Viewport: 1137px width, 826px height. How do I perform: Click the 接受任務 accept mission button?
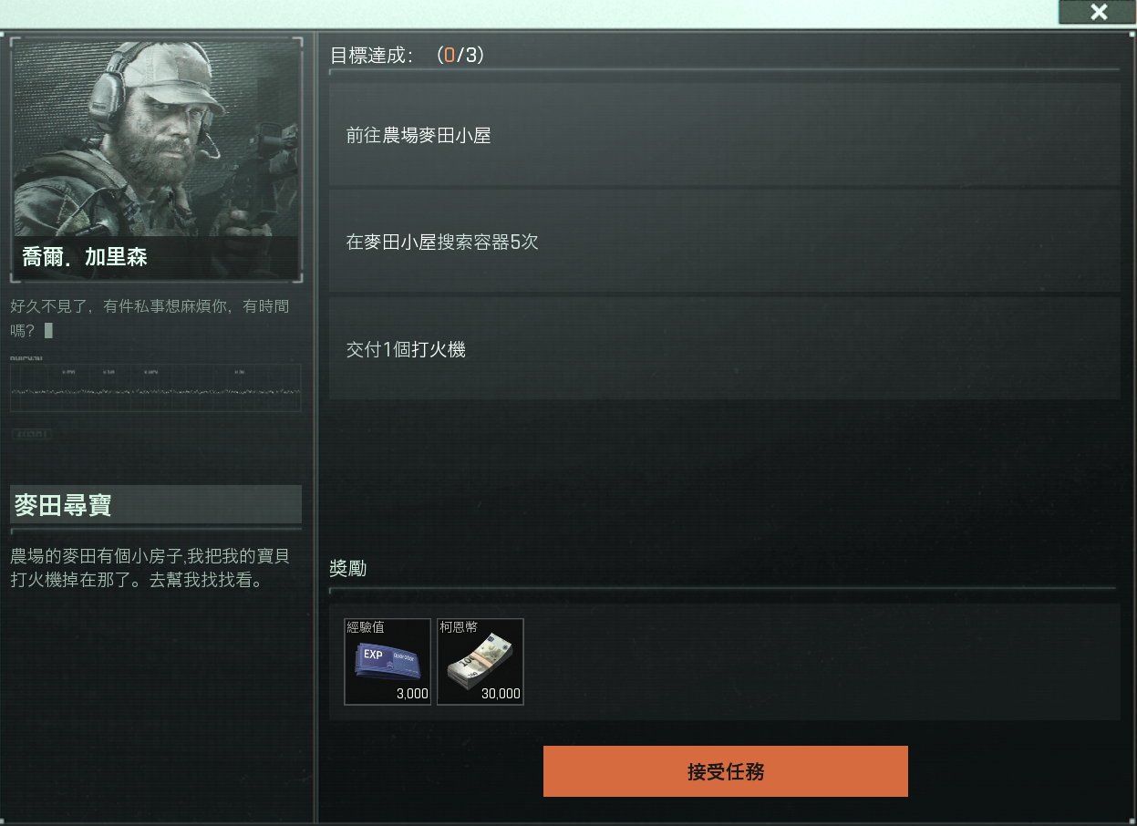[725, 771]
